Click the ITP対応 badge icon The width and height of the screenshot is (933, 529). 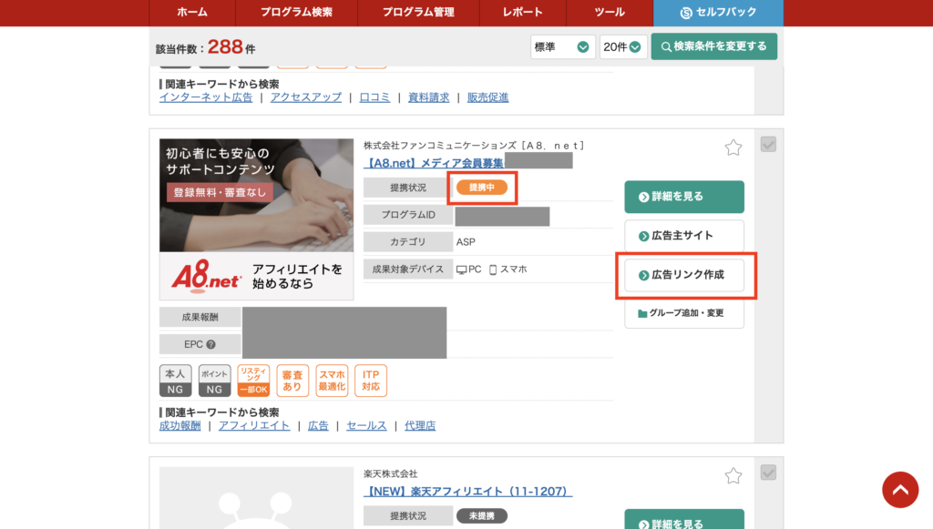(x=371, y=381)
